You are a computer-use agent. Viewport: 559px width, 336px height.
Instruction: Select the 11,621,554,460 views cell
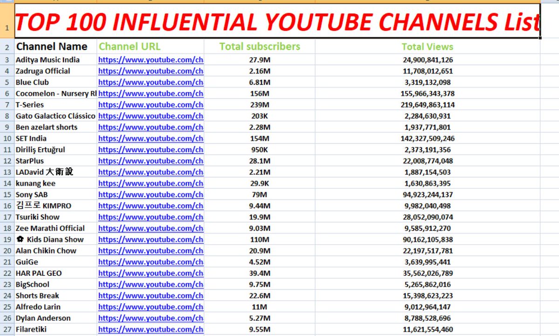coord(428,329)
